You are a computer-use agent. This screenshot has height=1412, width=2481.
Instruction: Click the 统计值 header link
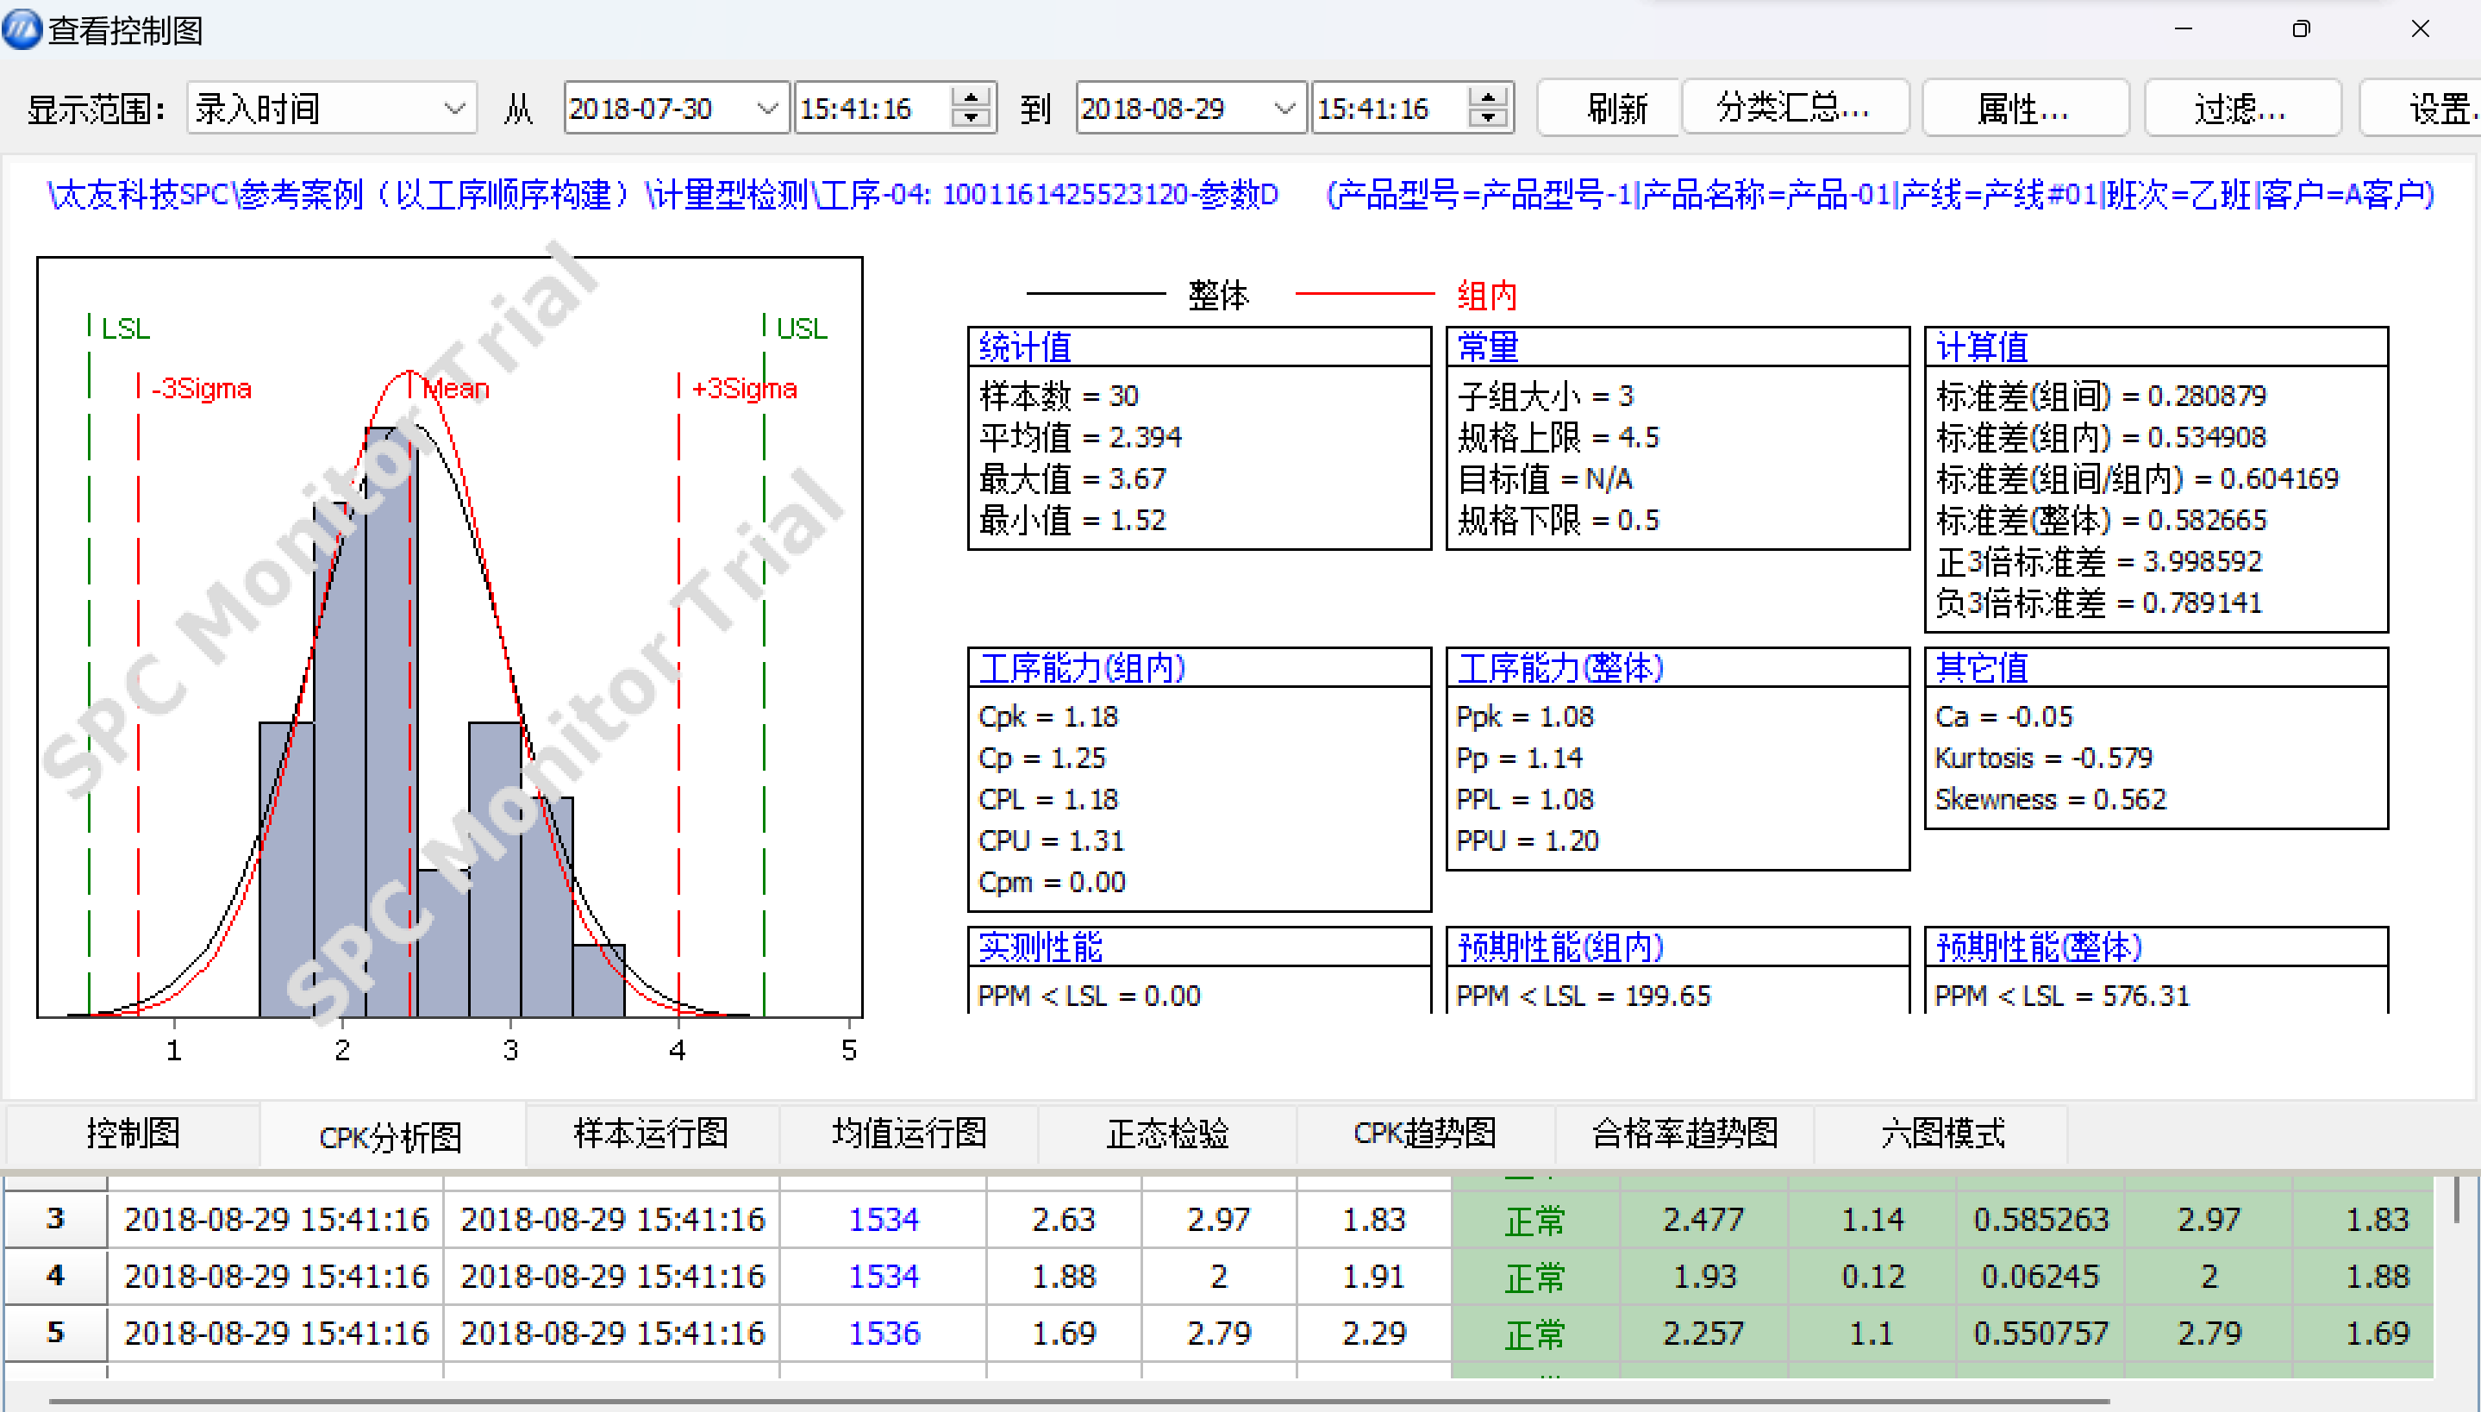(1023, 347)
